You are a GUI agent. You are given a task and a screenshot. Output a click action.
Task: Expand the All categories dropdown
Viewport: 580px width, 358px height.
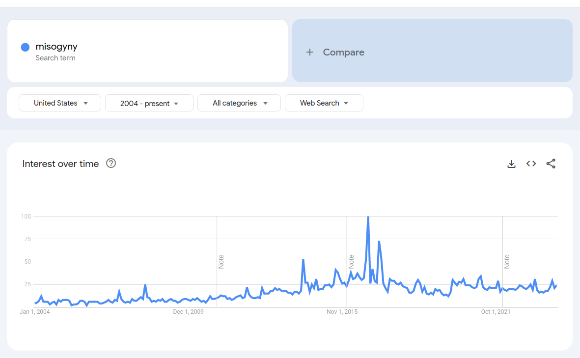239,103
